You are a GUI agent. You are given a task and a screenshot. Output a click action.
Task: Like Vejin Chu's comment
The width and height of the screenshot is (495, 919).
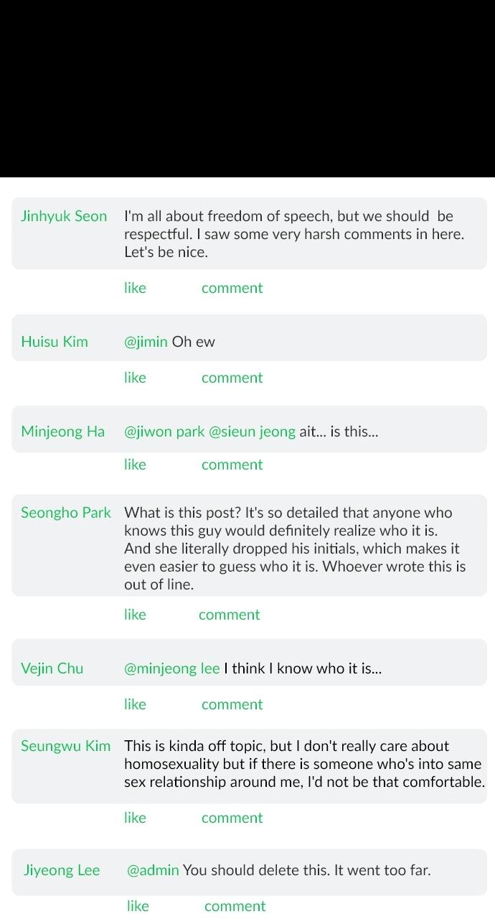click(135, 704)
